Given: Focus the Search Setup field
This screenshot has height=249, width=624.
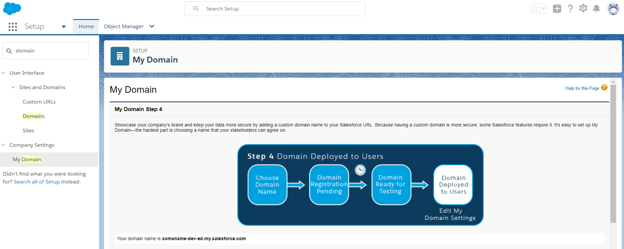Looking at the screenshot, I should 275,9.
